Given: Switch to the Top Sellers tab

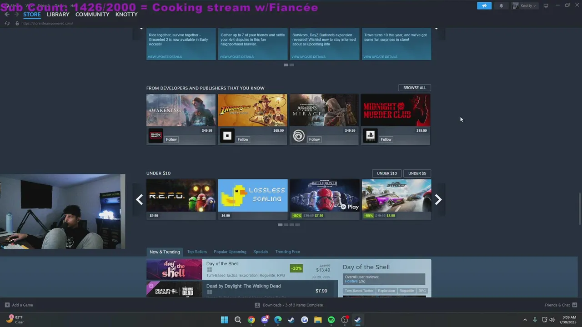Looking at the screenshot, I should pyautogui.click(x=197, y=252).
